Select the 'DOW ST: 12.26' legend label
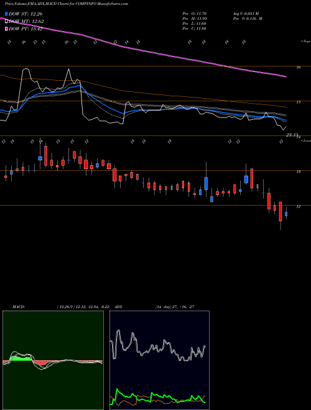The width and height of the screenshot is (311, 410). [x=26, y=14]
